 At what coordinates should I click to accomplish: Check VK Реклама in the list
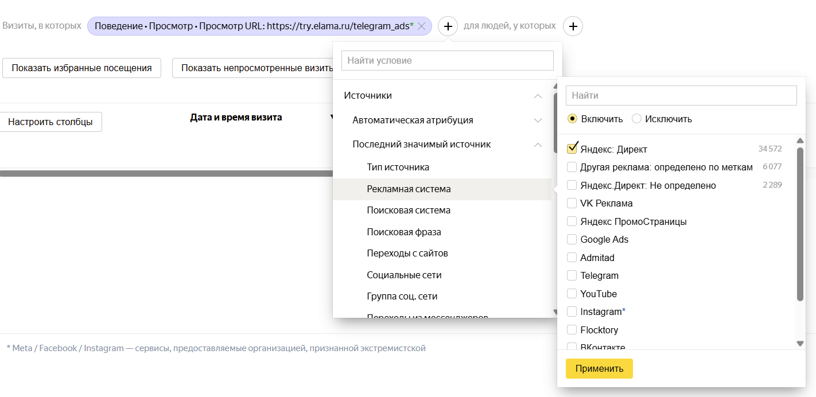pos(571,203)
